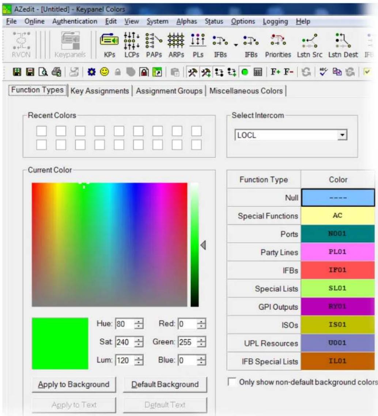Select the Null row blue color cell

click(x=338, y=198)
